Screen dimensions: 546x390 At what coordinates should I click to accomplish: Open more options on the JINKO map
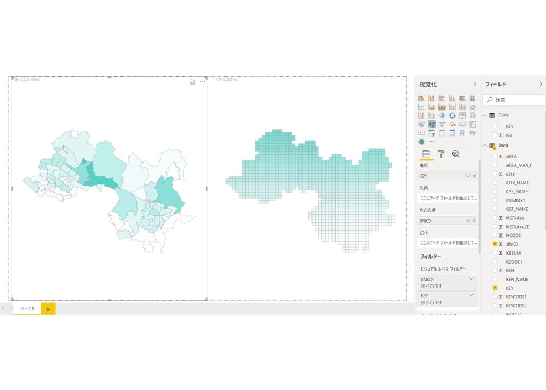pos(202,82)
